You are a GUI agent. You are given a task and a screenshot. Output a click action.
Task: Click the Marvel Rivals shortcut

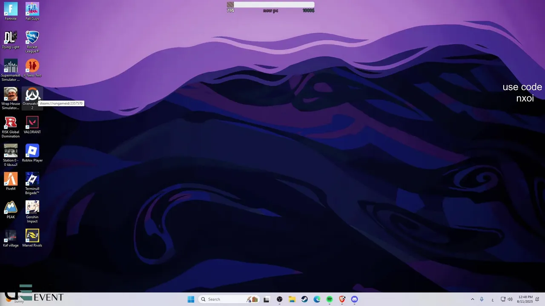tap(32, 238)
